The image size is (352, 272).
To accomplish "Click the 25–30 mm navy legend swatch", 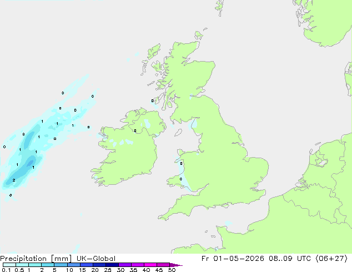I will click(112, 265).
